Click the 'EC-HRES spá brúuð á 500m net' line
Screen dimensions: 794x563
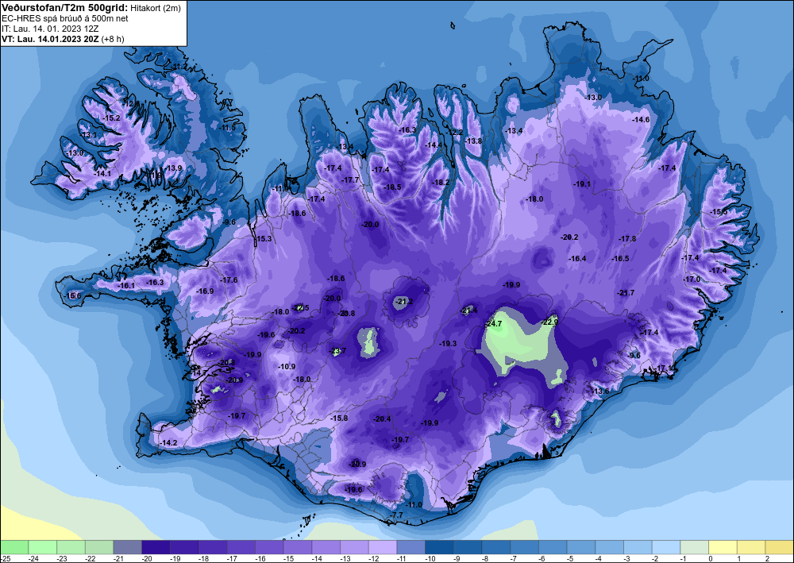point(65,18)
